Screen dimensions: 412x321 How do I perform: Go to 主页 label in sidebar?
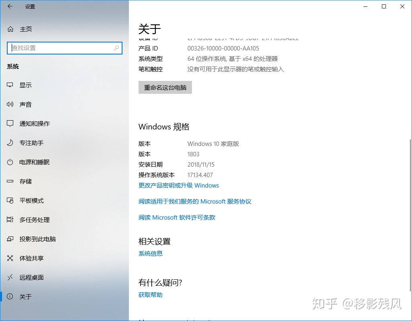click(26, 29)
